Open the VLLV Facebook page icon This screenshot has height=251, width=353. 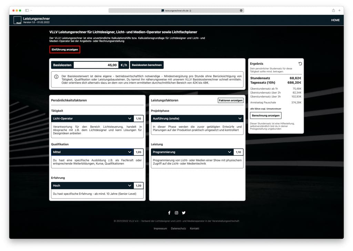169,213
